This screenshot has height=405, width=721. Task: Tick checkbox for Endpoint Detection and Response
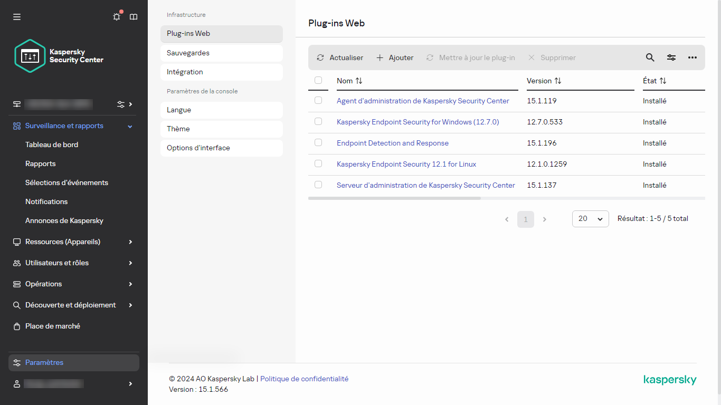[x=318, y=142]
